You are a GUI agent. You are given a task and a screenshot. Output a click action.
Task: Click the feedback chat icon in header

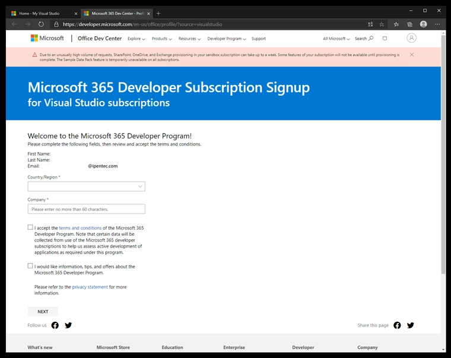pos(385,38)
